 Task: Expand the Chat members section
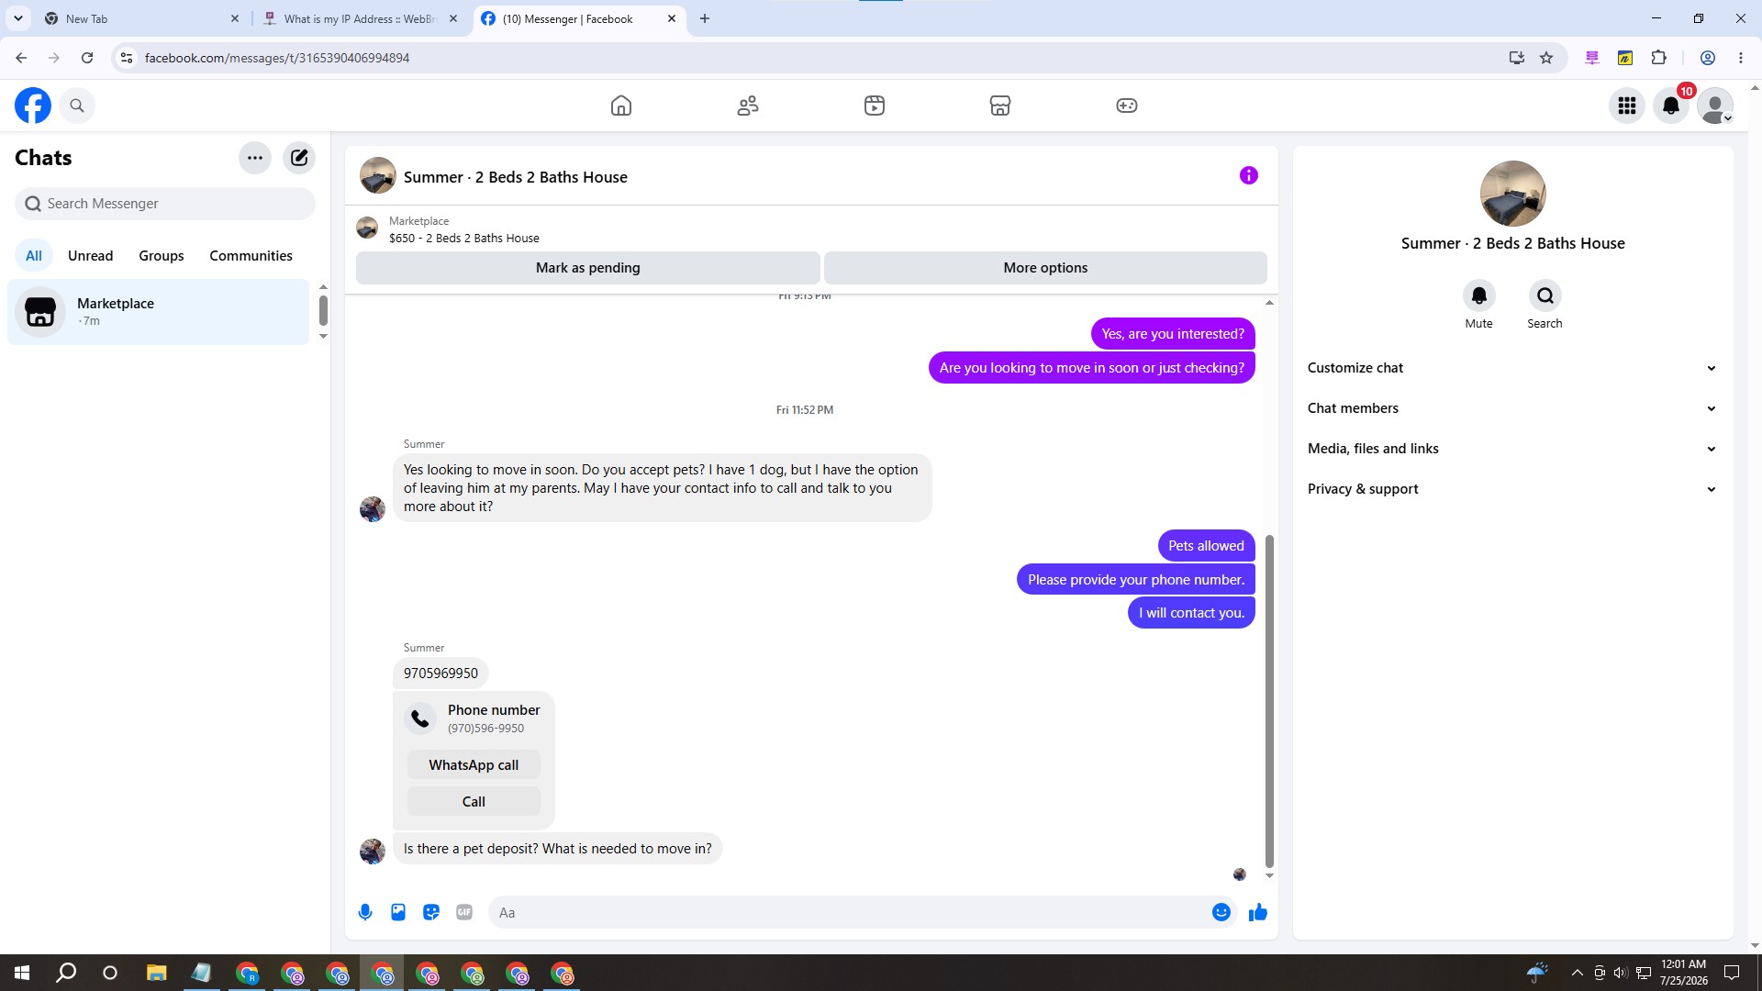1512,408
